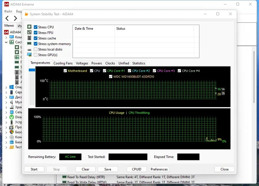Screen dimensions: 259x186
Task: Click the configuration gear icon beside Кон
Action: (x=12, y=137)
